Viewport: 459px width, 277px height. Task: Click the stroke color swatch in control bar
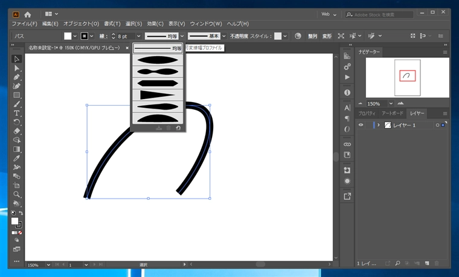click(85, 36)
